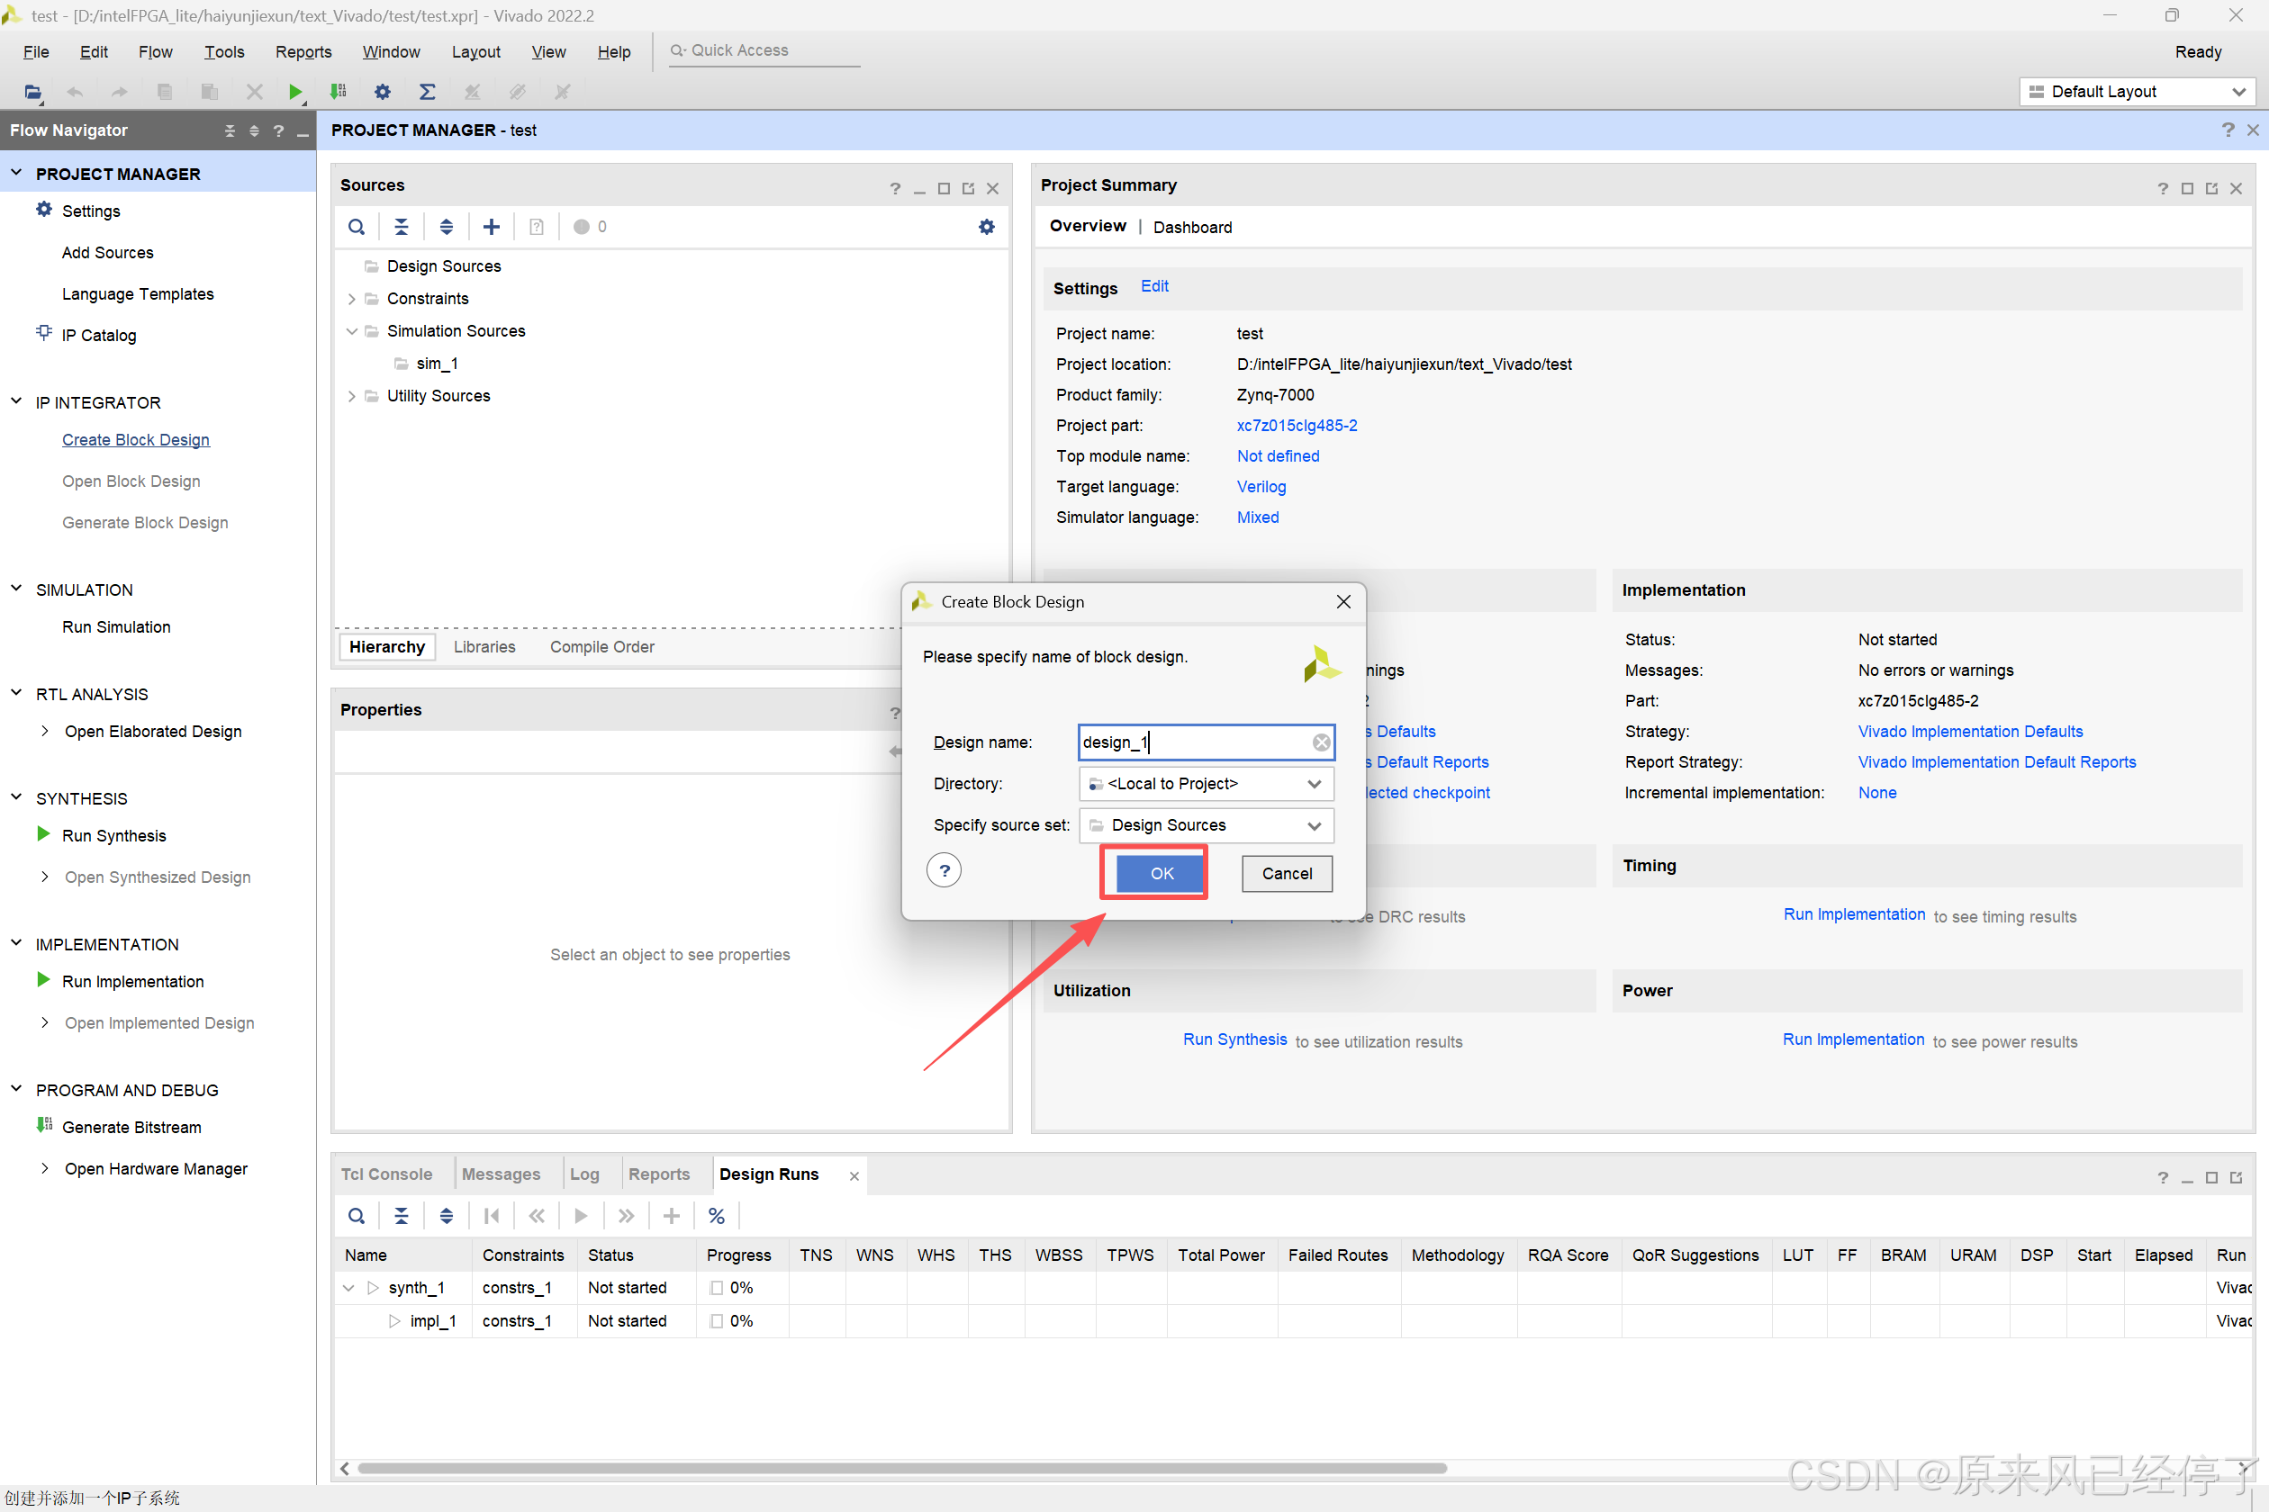This screenshot has width=2269, height=1512.
Task: Expand the Constraints tree node
Action: [x=351, y=299]
